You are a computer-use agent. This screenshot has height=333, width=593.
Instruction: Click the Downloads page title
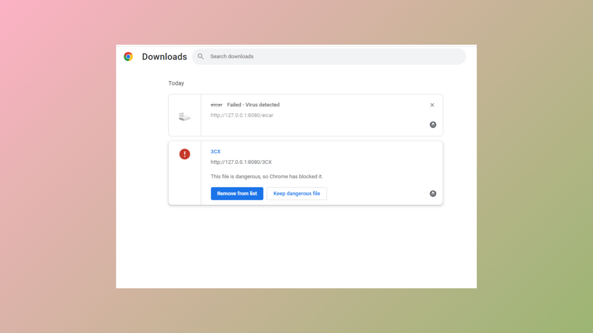click(164, 56)
